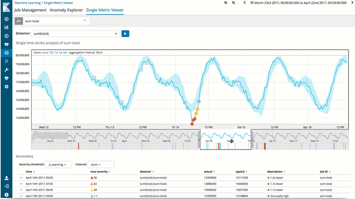Sort anomalies by the detector column
Image resolution: width=355 pixels, height=199 pixels.
tap(147, 172)
